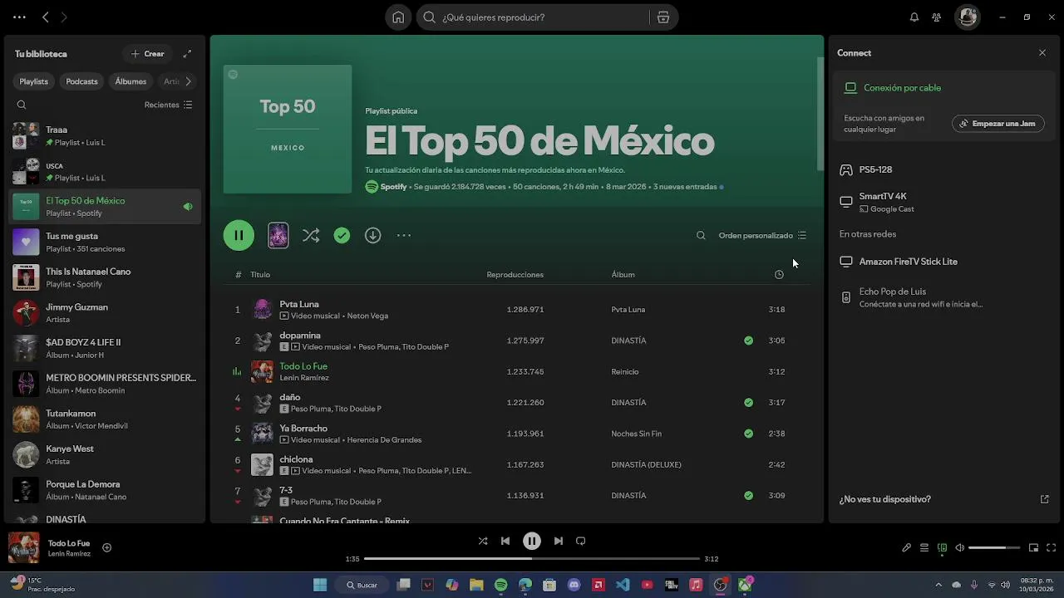Play the Pvta Luna track row
This screenshot has height=598, width=1064.
516,310
